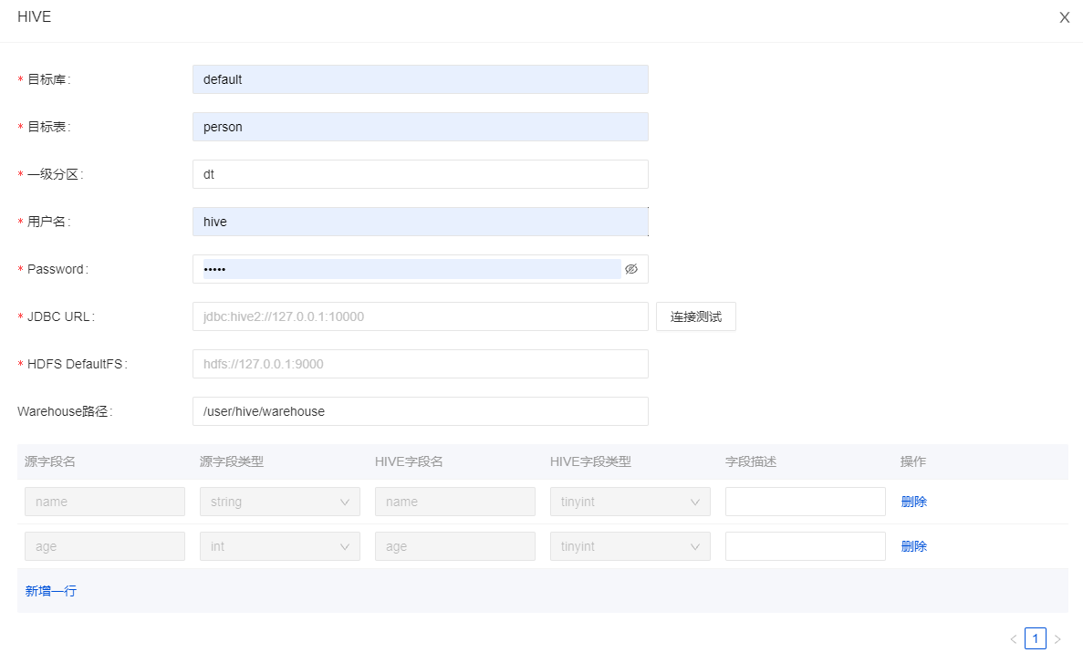Expand HIVE field type dropdown for name row
This screenshot has height=663, width=1083.
point(630,502)
